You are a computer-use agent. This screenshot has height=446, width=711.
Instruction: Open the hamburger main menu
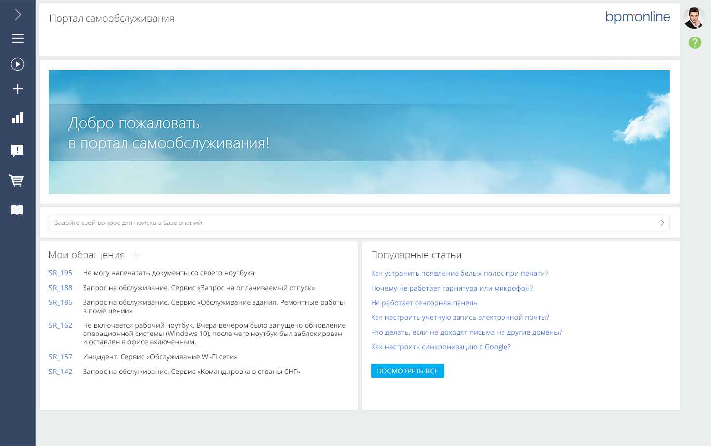point(18,38)
